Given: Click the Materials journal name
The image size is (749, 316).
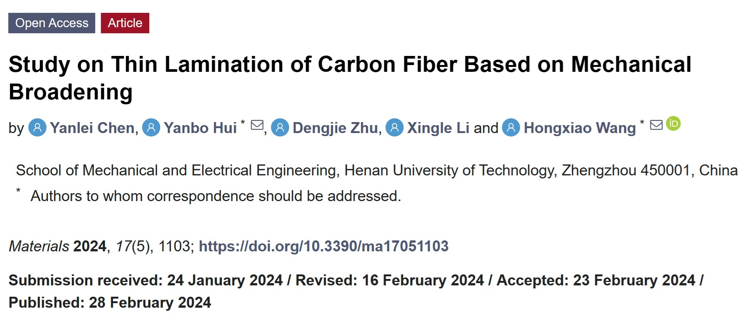Looking at the screenshot, I should (39, 246).
